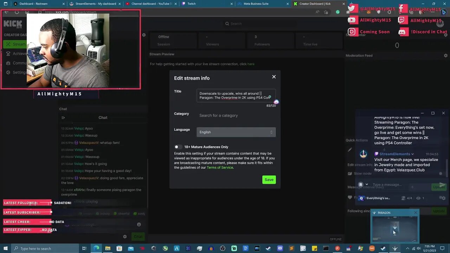This screenshot has height=253, width=450.
Task: Open the 'here' help link
Action: click(251, 64)
